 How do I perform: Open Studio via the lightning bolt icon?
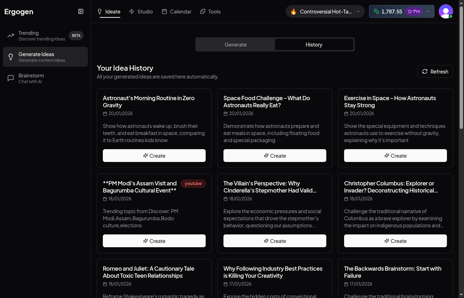pyautogui.click(x=131, y=11)
